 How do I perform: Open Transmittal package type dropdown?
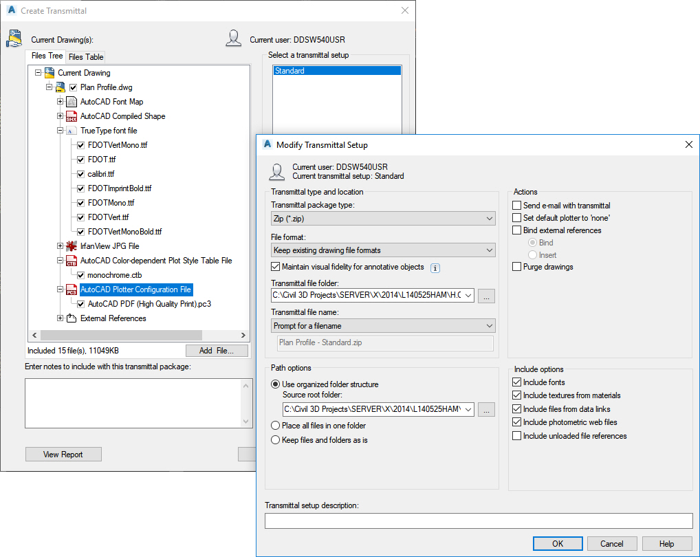383,219
